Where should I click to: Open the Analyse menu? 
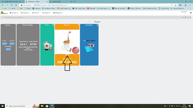25,13
